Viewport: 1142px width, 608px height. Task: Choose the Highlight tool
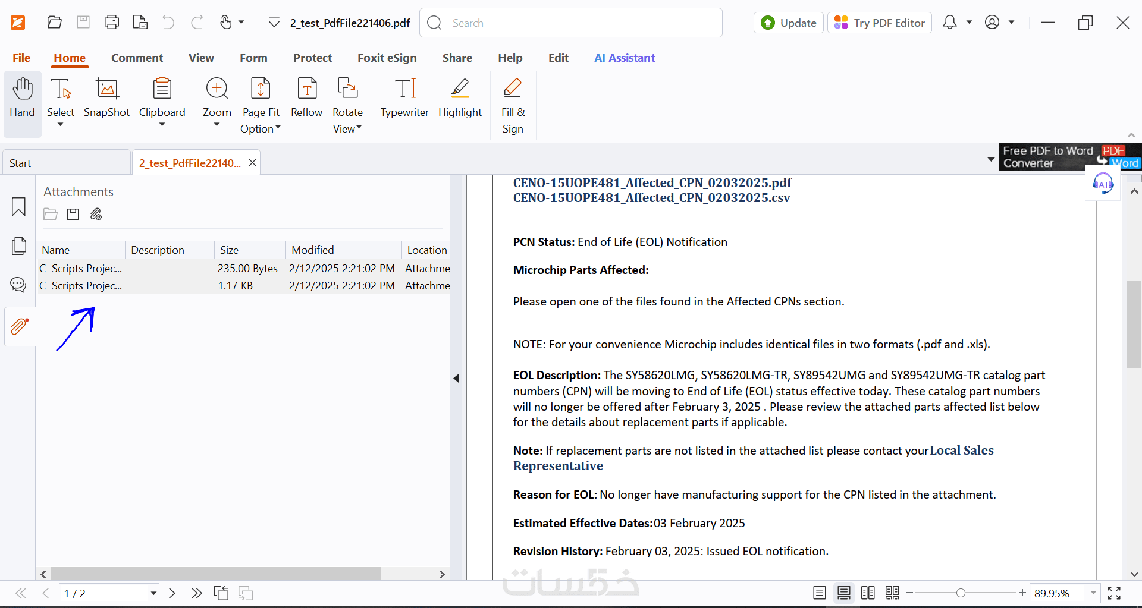tap(460, 99)
